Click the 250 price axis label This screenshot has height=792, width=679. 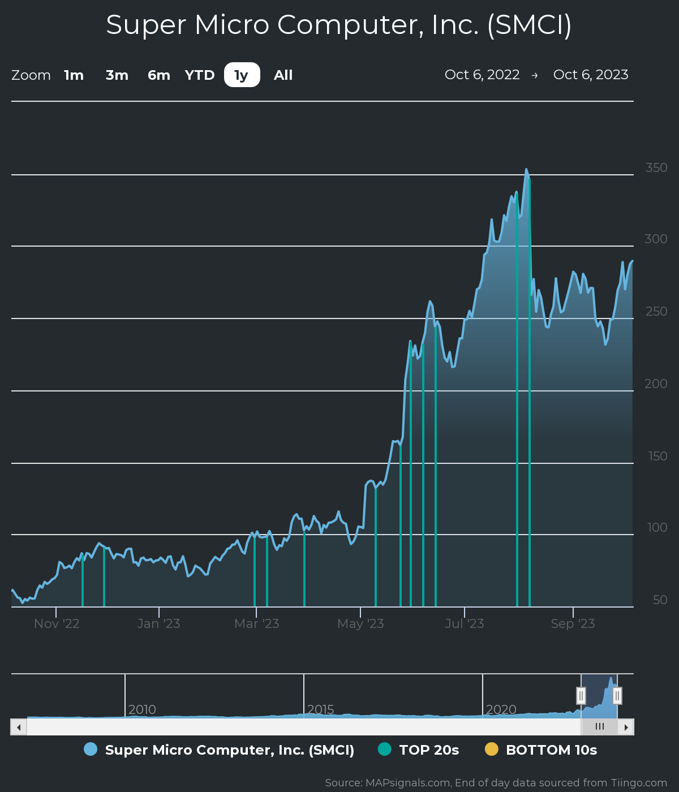tap(656, 311)
